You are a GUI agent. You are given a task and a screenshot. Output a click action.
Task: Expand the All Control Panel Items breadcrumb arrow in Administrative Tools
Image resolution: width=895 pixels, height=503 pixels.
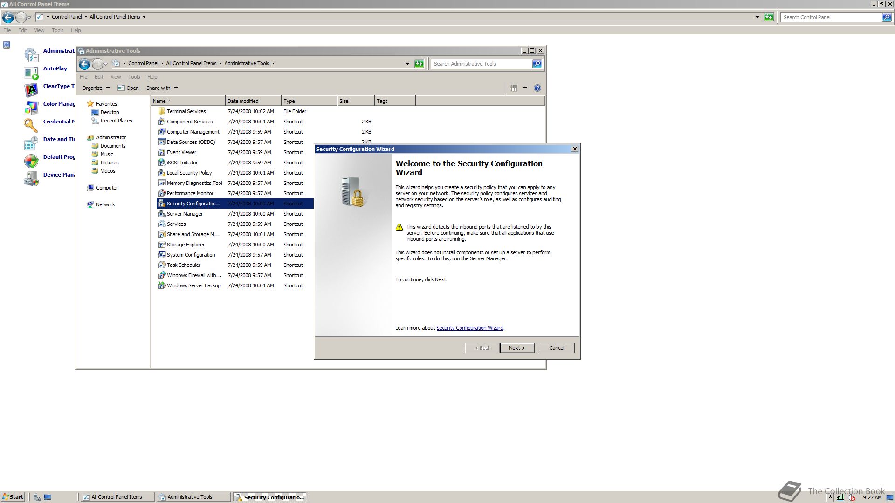pyautogui.click(x=220, y=64)
